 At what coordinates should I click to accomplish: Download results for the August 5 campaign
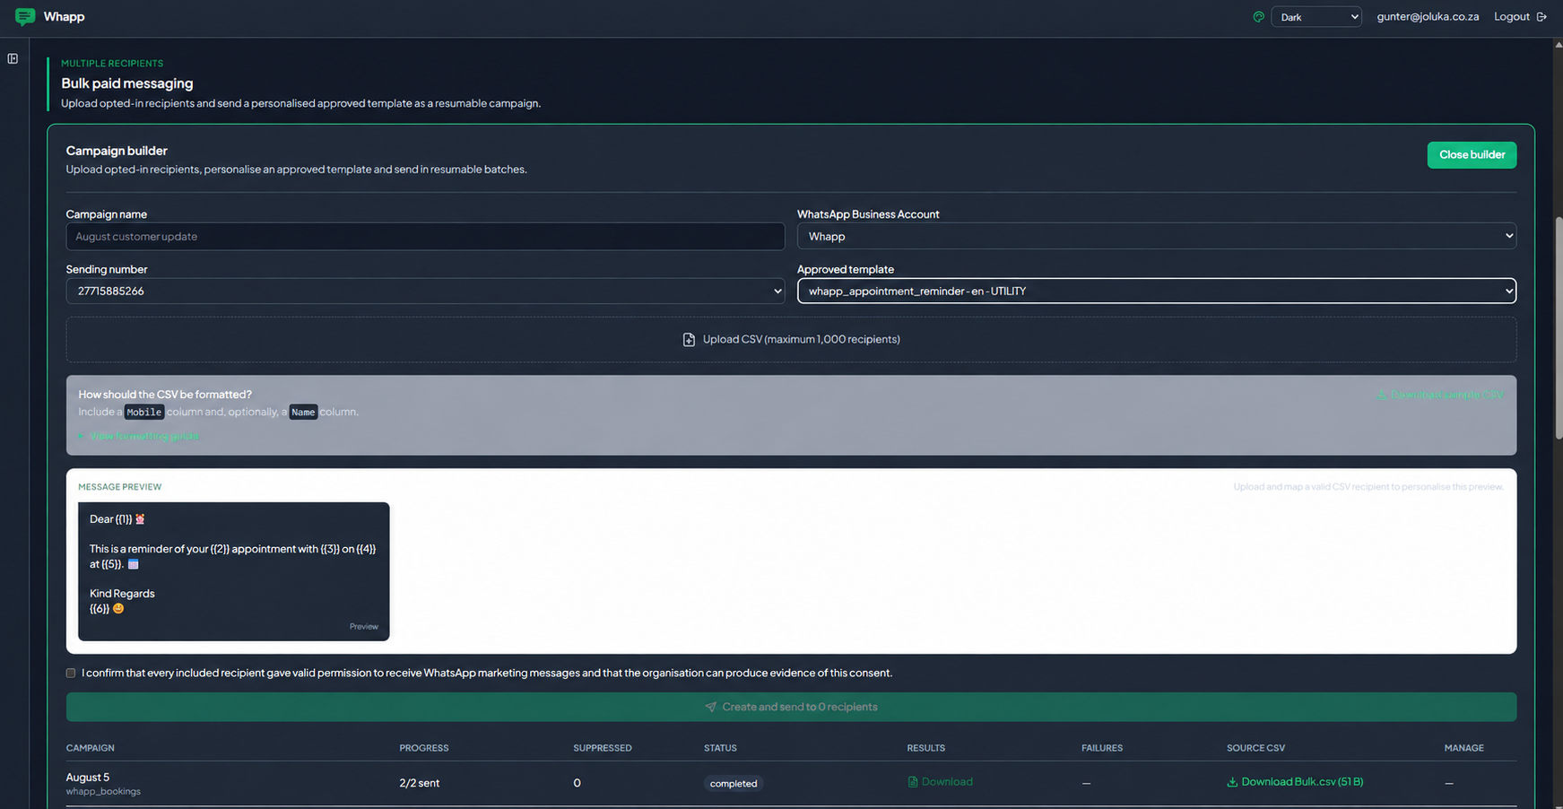tap(940, 782)
